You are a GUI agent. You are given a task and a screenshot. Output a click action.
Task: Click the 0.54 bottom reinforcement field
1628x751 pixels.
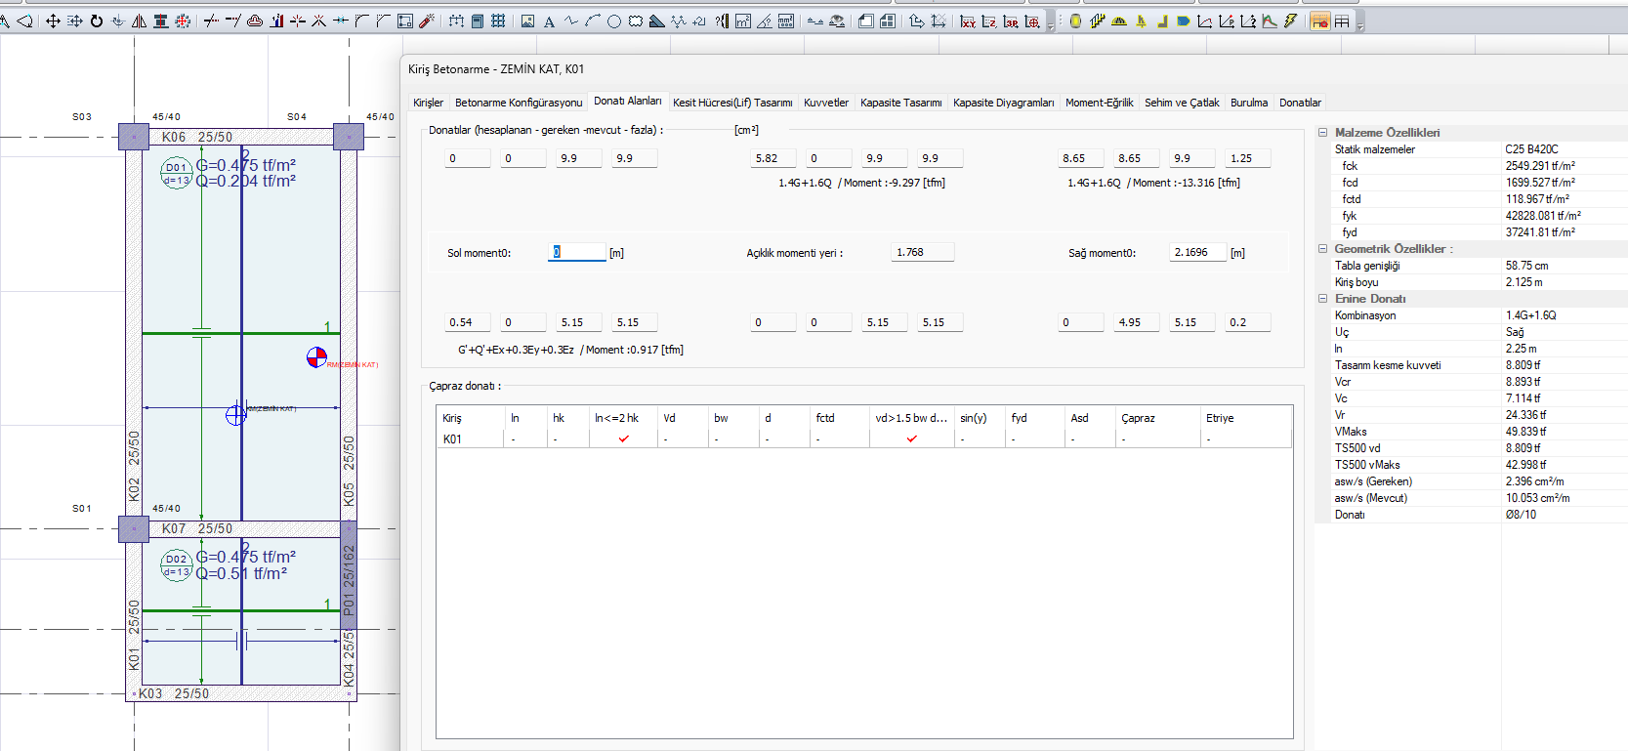[468, 322]
